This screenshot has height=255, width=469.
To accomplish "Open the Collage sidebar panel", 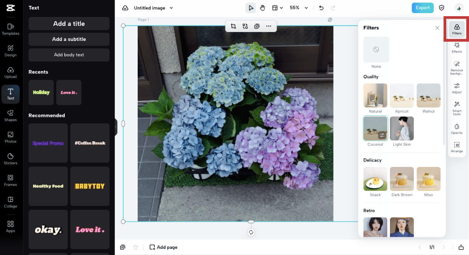I will coord(10,202).
